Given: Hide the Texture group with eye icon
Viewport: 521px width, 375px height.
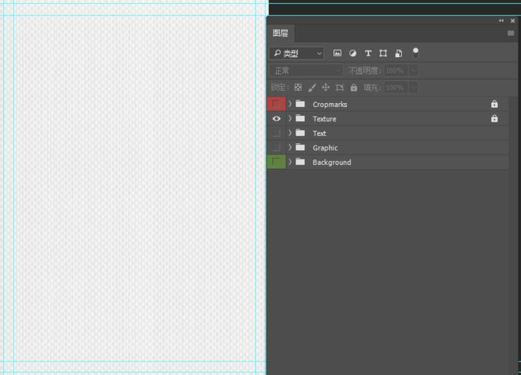Looking at the screenshot, I should point(276,119).
